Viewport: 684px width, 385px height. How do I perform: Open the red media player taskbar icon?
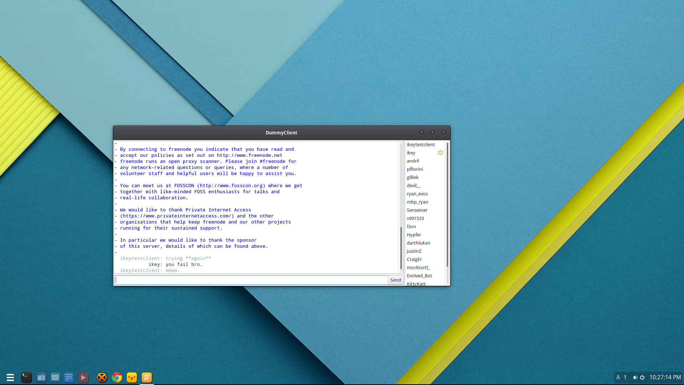pos(83,377)
